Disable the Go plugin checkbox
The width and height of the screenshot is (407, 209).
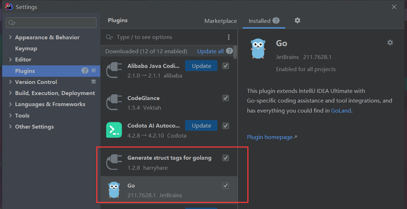226,185
